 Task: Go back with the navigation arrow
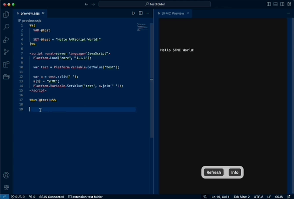86,4
